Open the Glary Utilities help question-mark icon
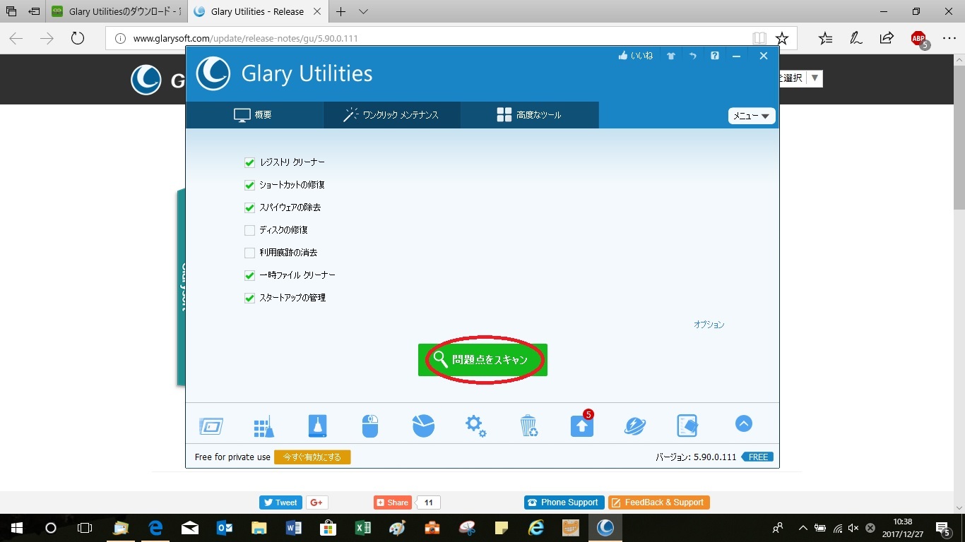Screen dimensions: 965x542 pos(715,56)
